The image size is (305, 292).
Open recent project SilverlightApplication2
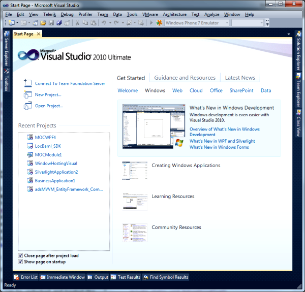tap(56, 172)
